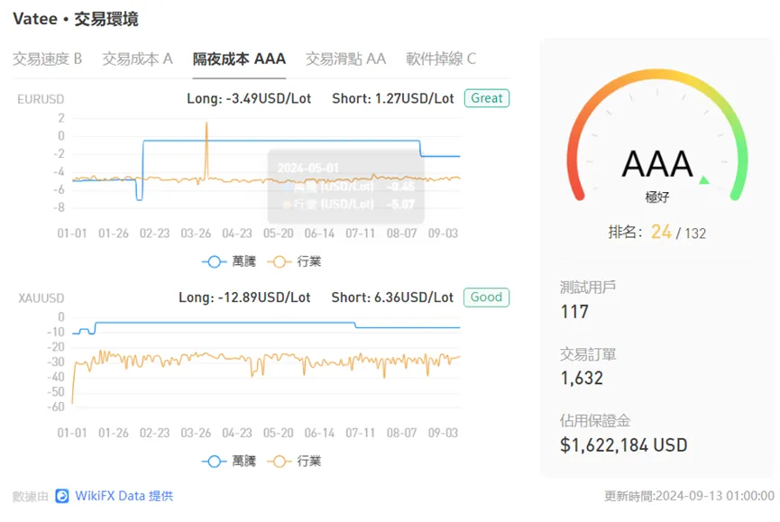780x522 pixels.
Task: Click the AAA rating gauge
Action: (657, 137)
